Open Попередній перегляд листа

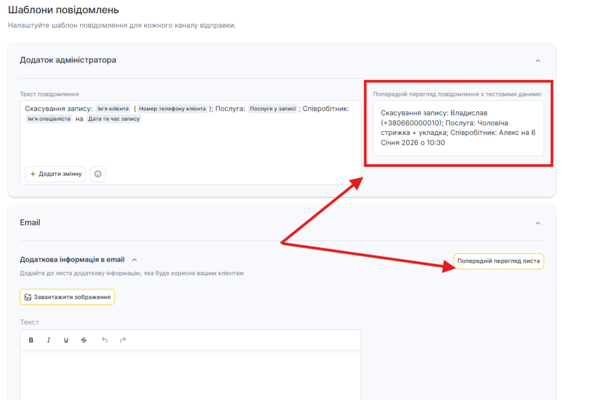498,261
